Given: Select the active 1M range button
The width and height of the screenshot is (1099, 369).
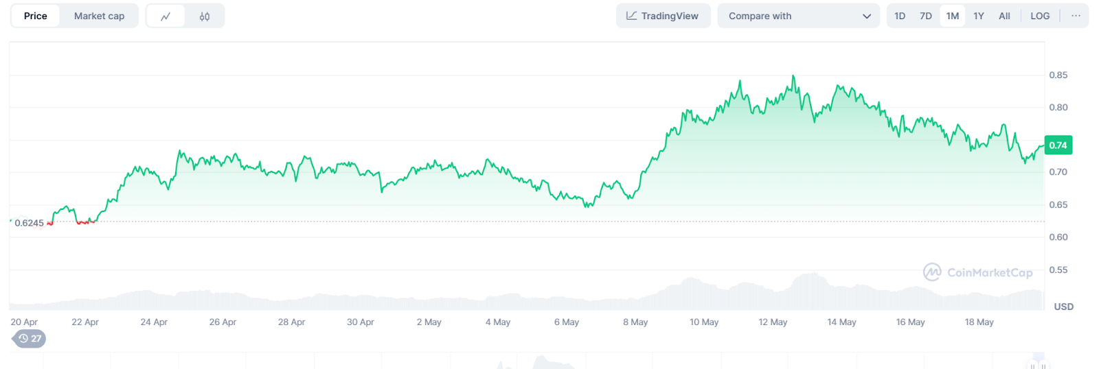Looking at the screenshot, I should pos(952,16).
